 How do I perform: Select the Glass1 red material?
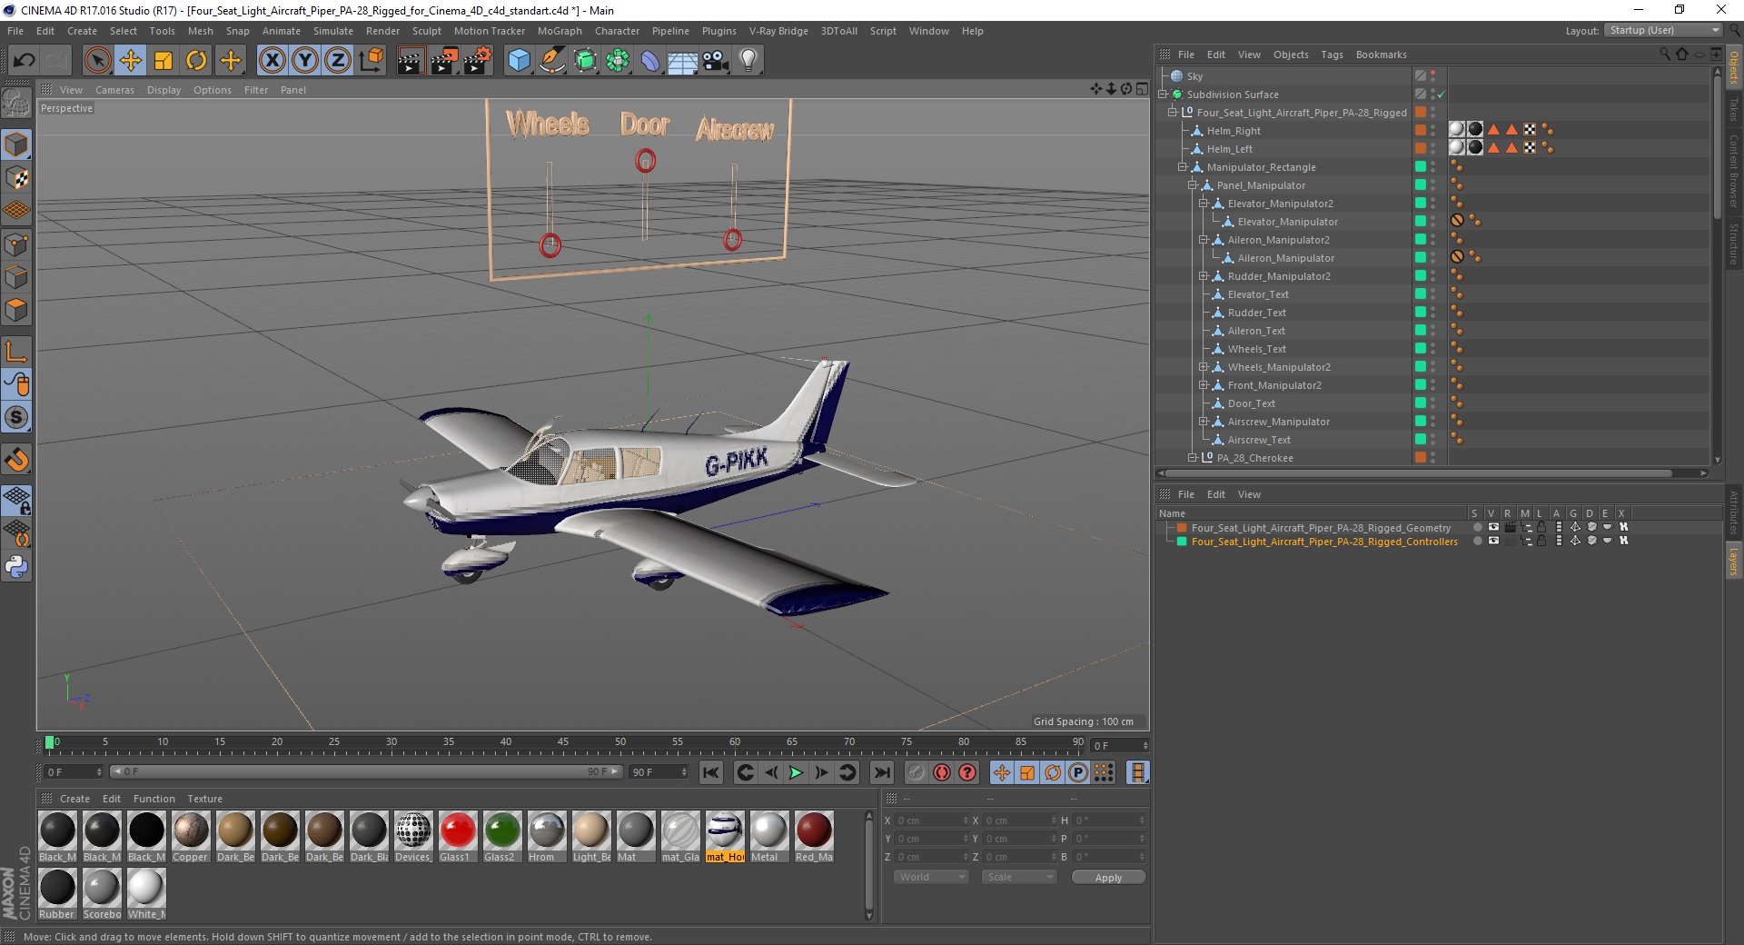[458, 837]
